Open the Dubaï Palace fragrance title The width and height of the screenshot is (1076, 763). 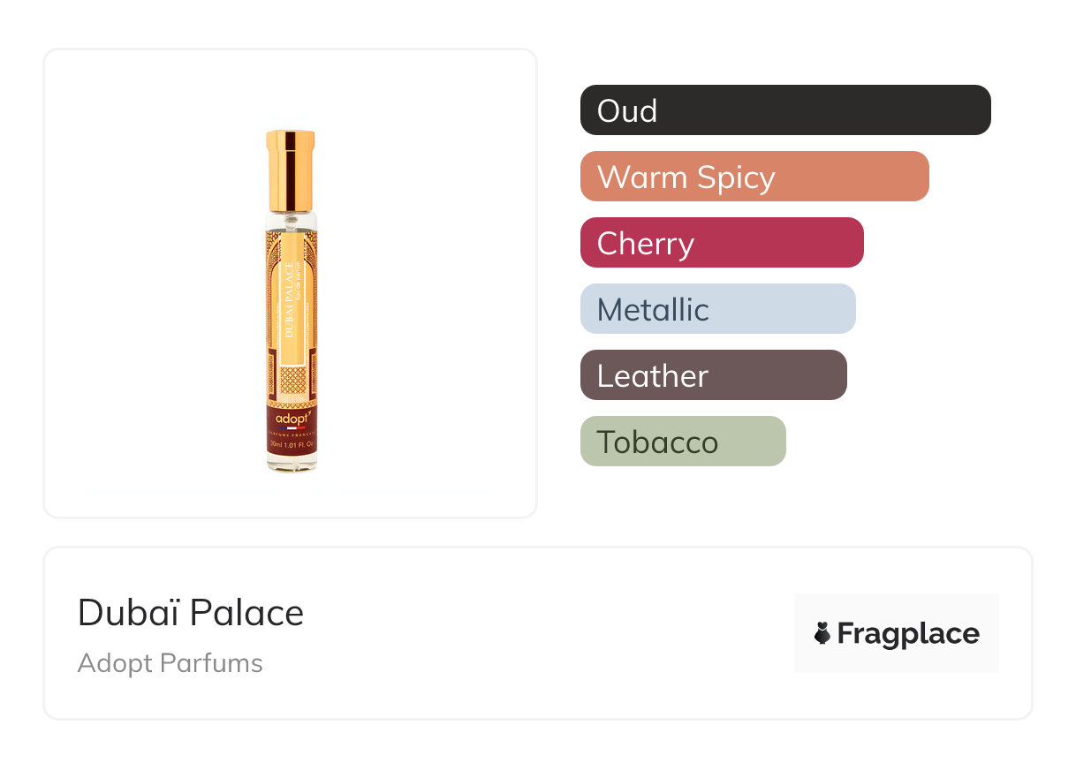pos(191,613)
